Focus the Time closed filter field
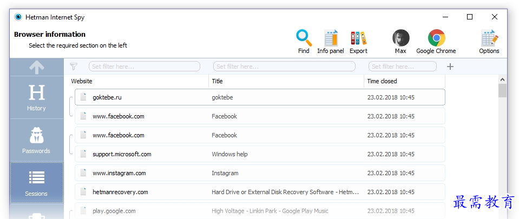The width and height of the screenshot is (519, 219). pos(403,66)
